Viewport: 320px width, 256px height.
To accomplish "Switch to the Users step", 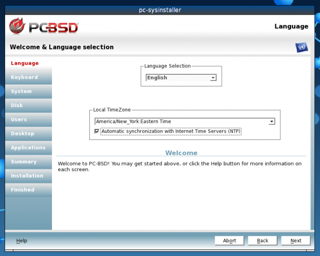I will (x=28, y=119).
